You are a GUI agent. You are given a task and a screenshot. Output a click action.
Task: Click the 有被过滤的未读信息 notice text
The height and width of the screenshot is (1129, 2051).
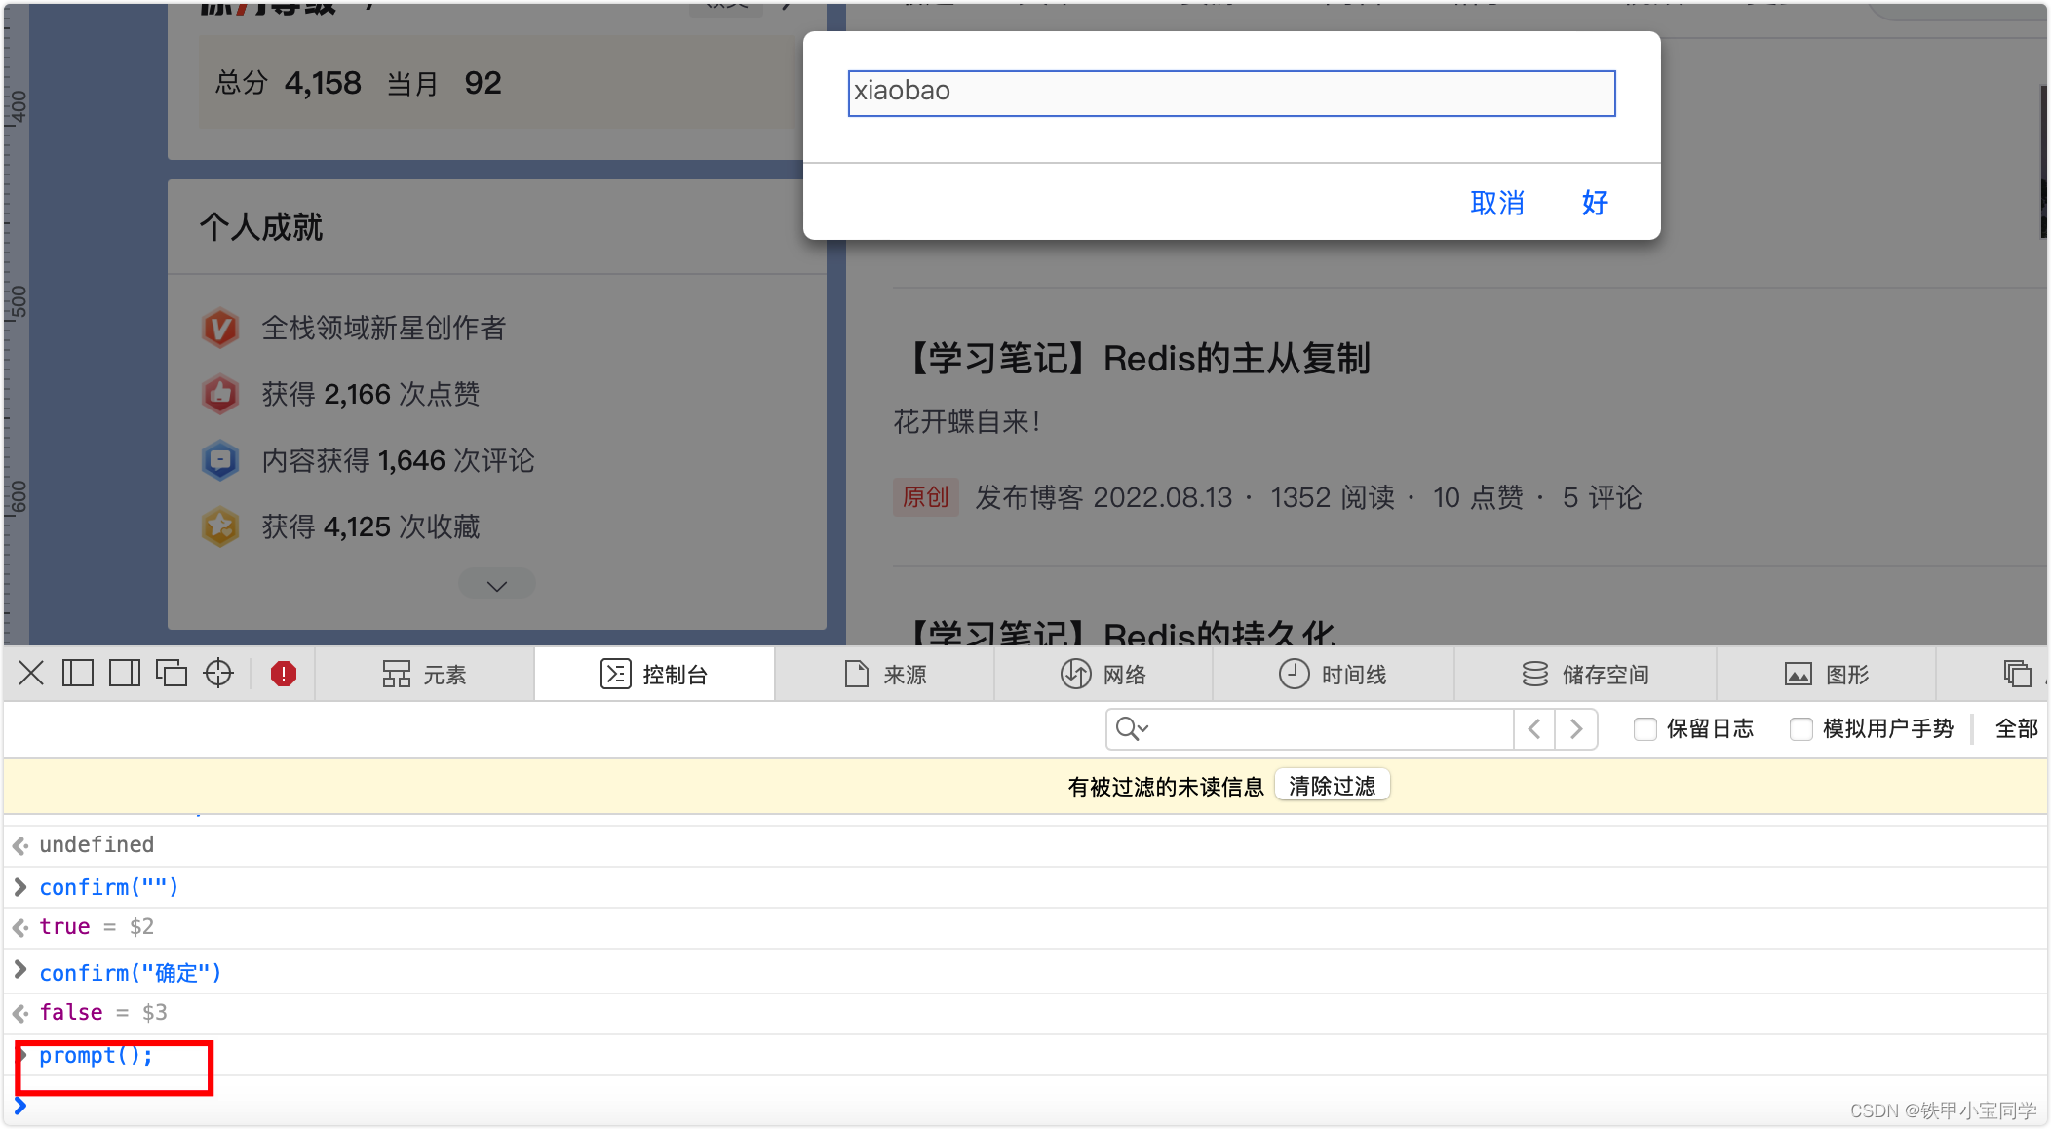[1165, 786]
